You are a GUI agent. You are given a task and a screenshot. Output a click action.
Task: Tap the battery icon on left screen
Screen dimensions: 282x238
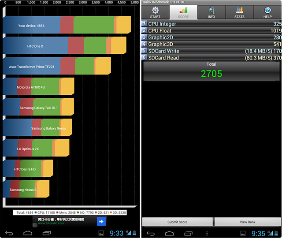click(x=134, y=233)
